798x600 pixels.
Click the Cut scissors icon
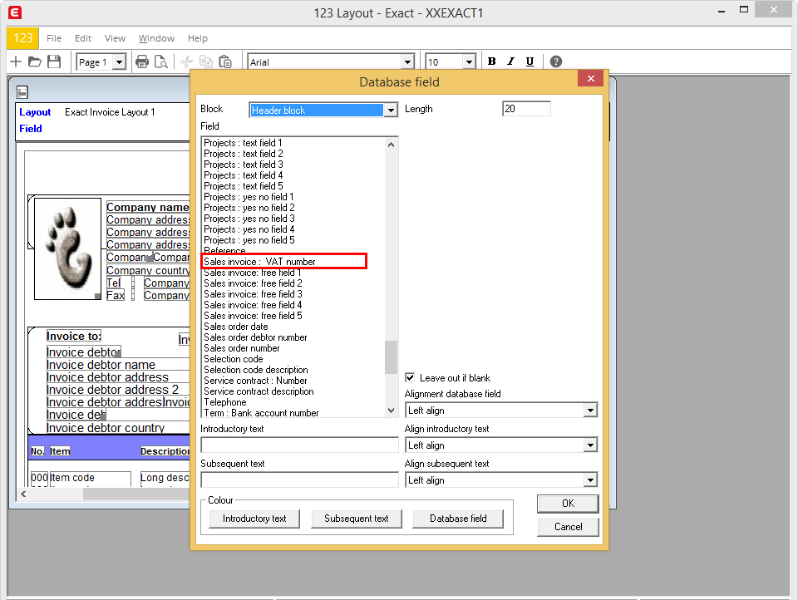click(187, 61)
